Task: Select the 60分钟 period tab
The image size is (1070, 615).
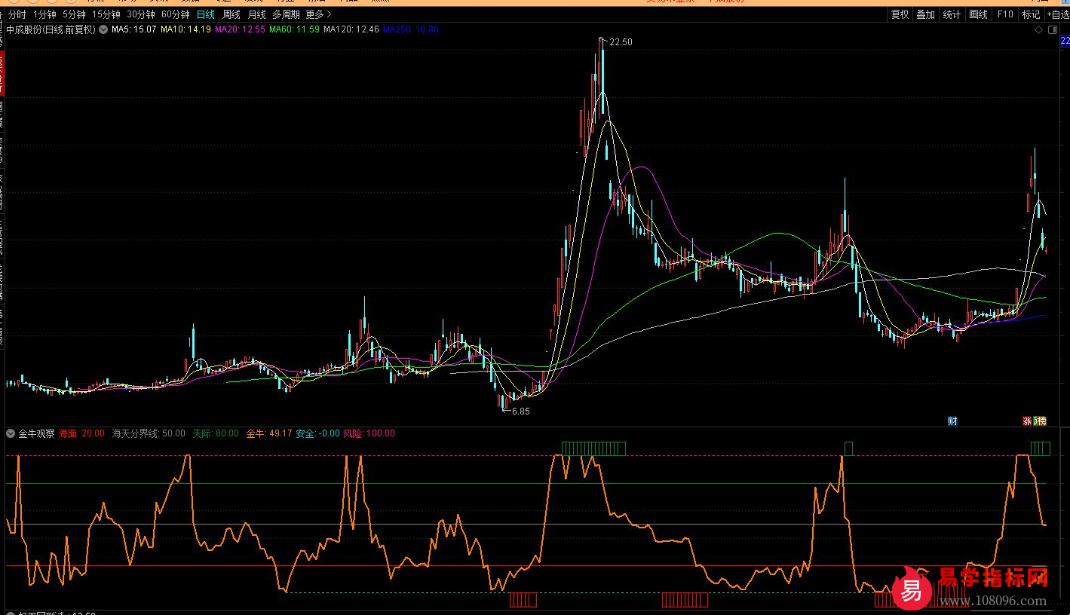Action: pos(176,14)
